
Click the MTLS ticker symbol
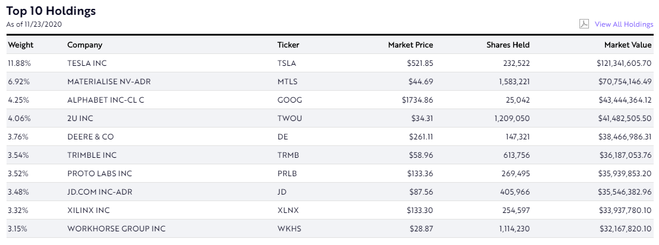287,81
